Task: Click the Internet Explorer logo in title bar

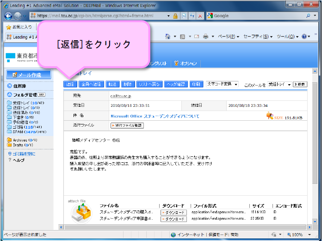Action: click(6, 6)
